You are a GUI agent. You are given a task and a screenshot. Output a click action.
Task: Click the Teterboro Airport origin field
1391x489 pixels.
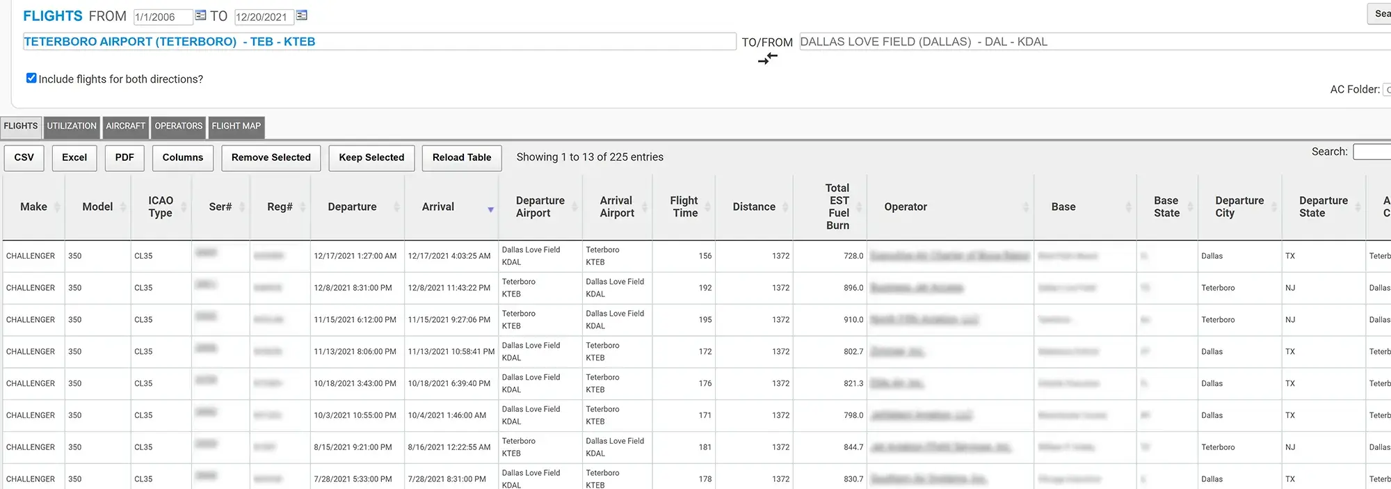(379, 42)
